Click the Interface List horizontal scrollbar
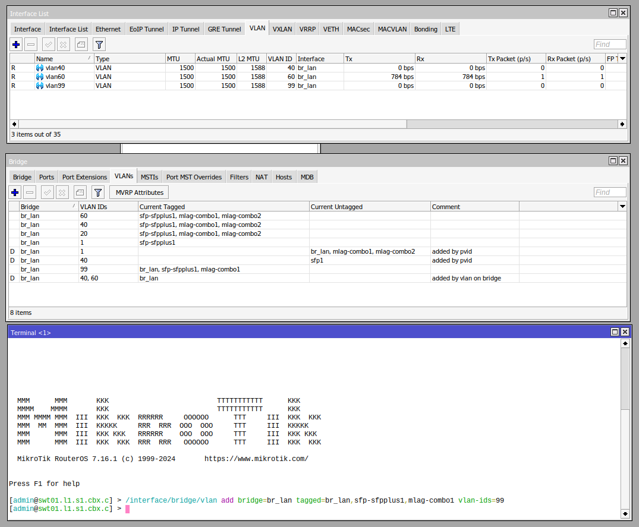Viewport: 639px width, 527px height. click(x=212, y=124)
